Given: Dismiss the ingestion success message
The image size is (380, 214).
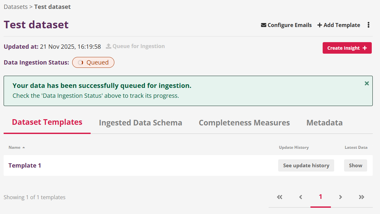Looking at the screenshot, I should tap(366, 83).
